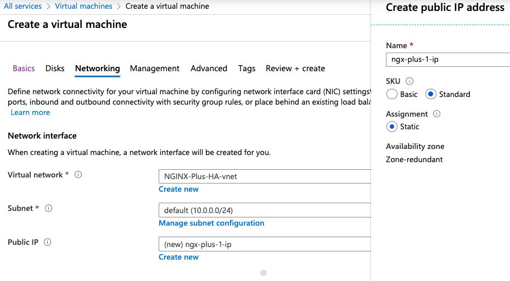Screen dimensions: 510x281
Task: Select the Basic SKU option
Action: [x=392, y=94]
